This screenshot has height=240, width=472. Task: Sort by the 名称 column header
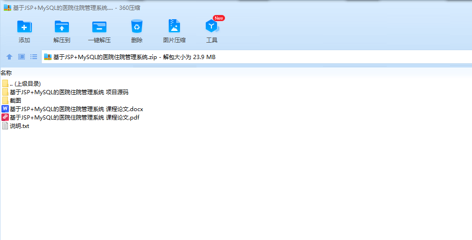6,73
